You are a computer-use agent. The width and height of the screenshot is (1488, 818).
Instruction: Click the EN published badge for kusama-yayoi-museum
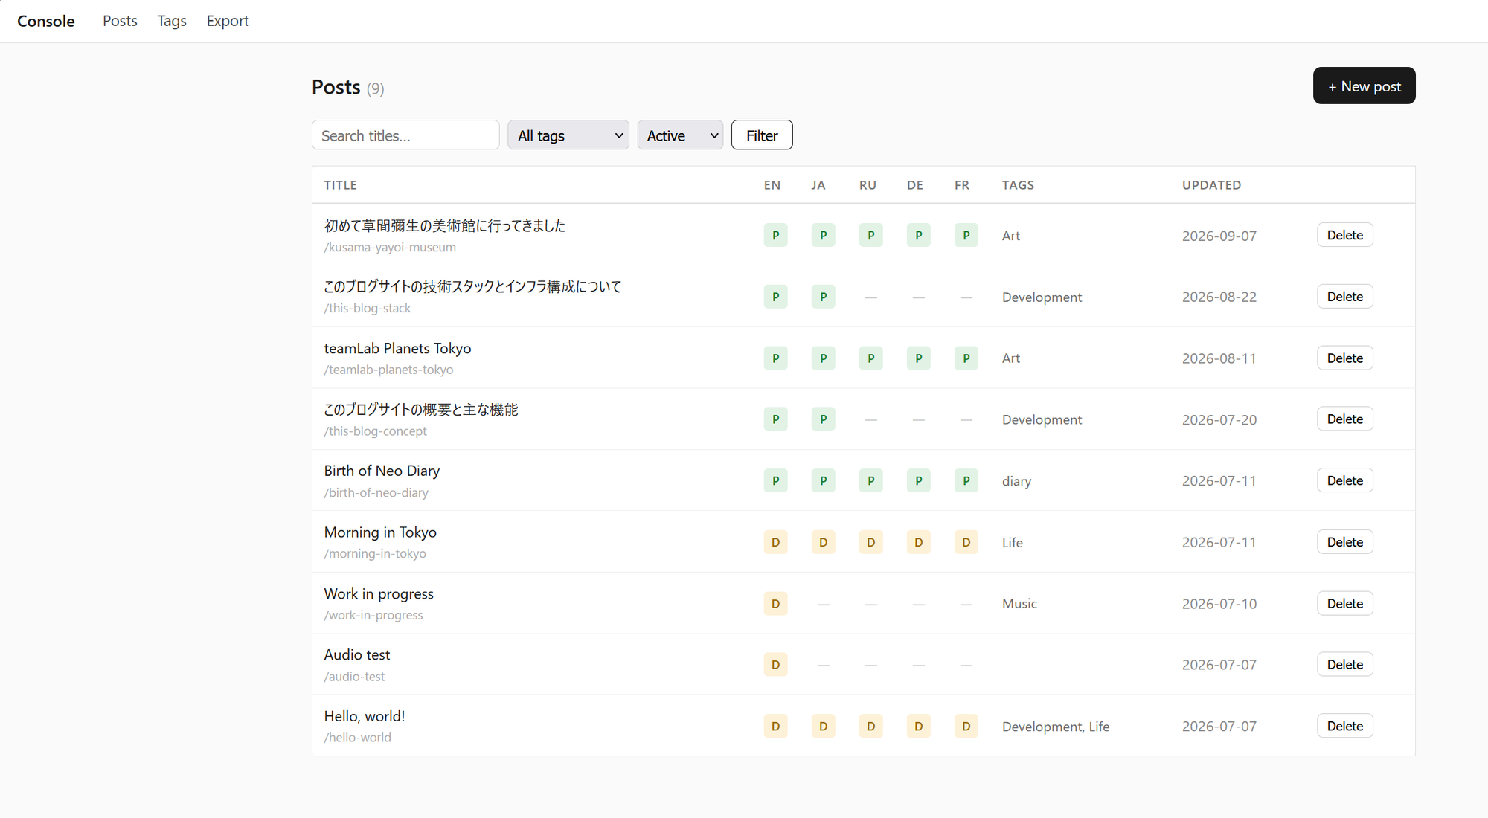coord(775,235)
